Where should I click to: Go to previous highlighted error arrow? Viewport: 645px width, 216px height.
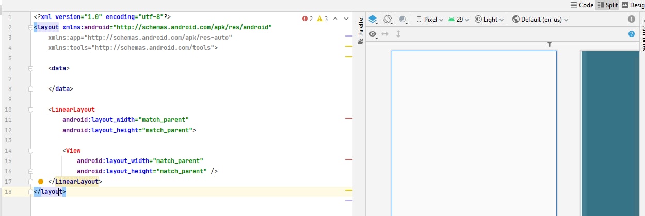coord(335,19)
